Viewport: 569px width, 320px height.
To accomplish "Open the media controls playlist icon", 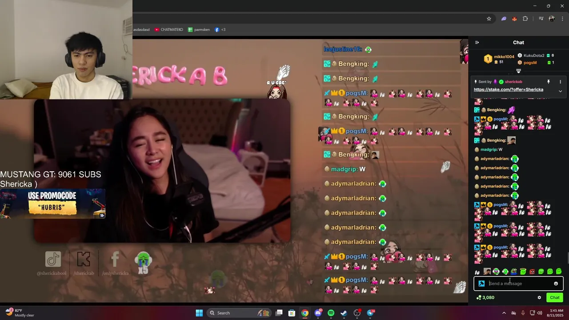I will point(541,19).
